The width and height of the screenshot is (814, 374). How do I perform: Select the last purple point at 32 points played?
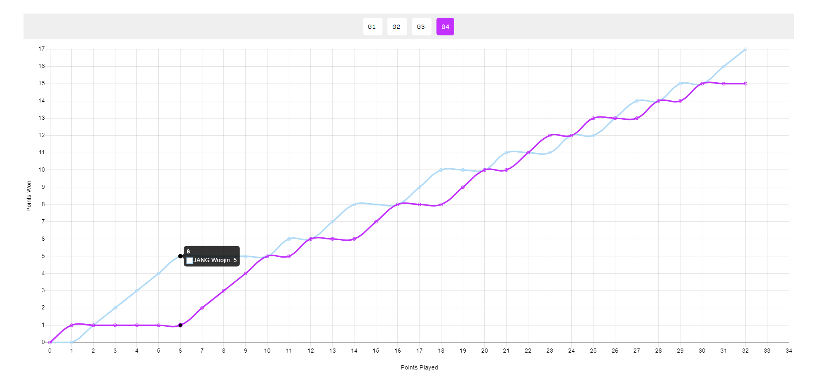[x=745, y=84]
